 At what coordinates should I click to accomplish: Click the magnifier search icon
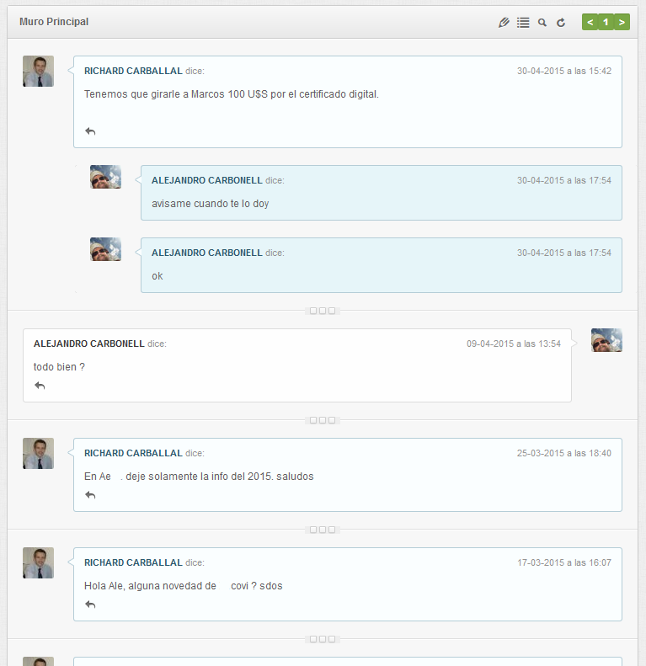click(542, 23)
